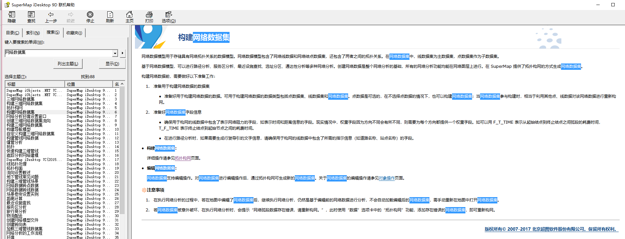Image resolution: width=625 pixels, height=239 pixels.
Task: Select the 距离计算 result row
Action: tap(63, 198)
